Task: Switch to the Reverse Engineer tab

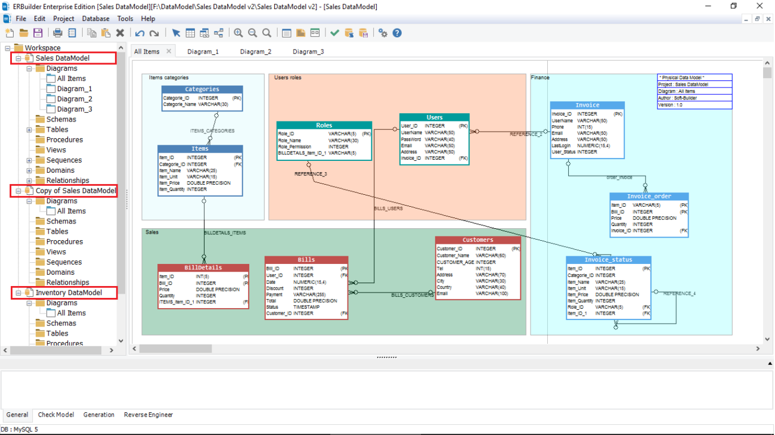Action: [147, 415]
